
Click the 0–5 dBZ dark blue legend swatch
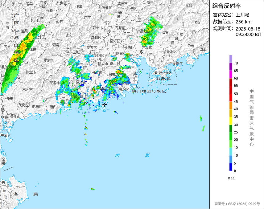click(231, 167)
